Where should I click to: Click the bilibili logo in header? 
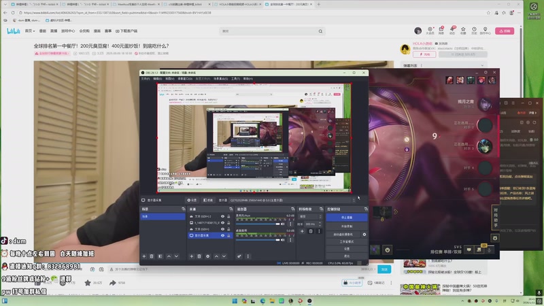click(14, 31)
